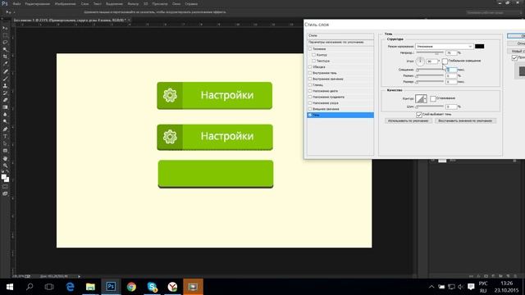Select the Blur tool
Viewport: 525px width, 295px height.
click(5, 115)
